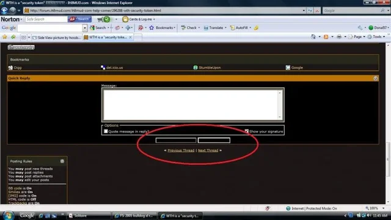The image size is (391, 220).
Task: Switch to the FS 2005 bulldog taskbar window
Action: pos(134,216)
